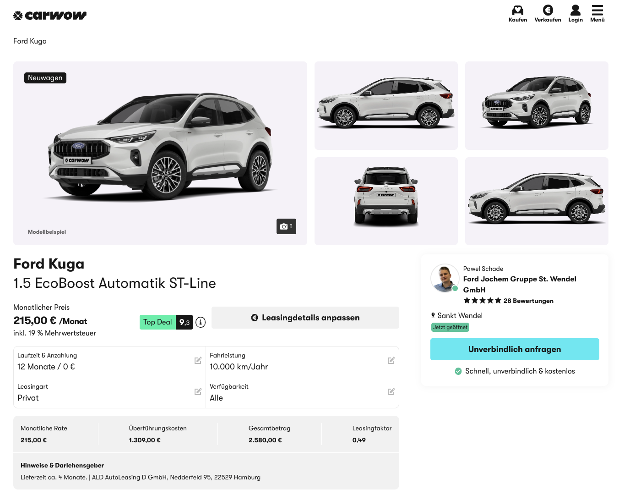The height and width of the screenshot is (495, 619).
Task: Select the 12 Monate / 0 € value
Action: (x=46, y=367)
